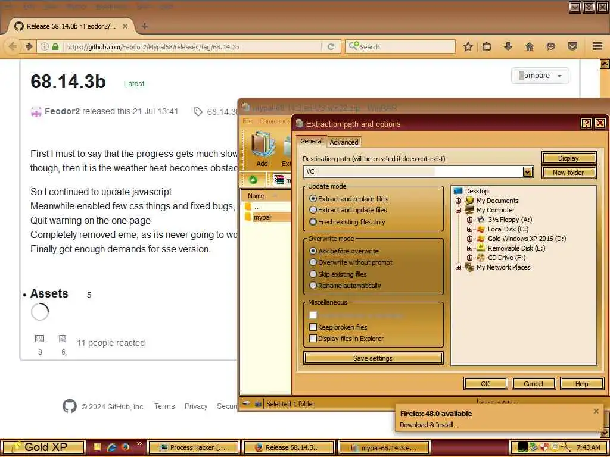This screenshot has width=610, height=457.
Task: Click the help question mark in Extraction dialog title
Action: pyautogui.click(x=586, y=124)
